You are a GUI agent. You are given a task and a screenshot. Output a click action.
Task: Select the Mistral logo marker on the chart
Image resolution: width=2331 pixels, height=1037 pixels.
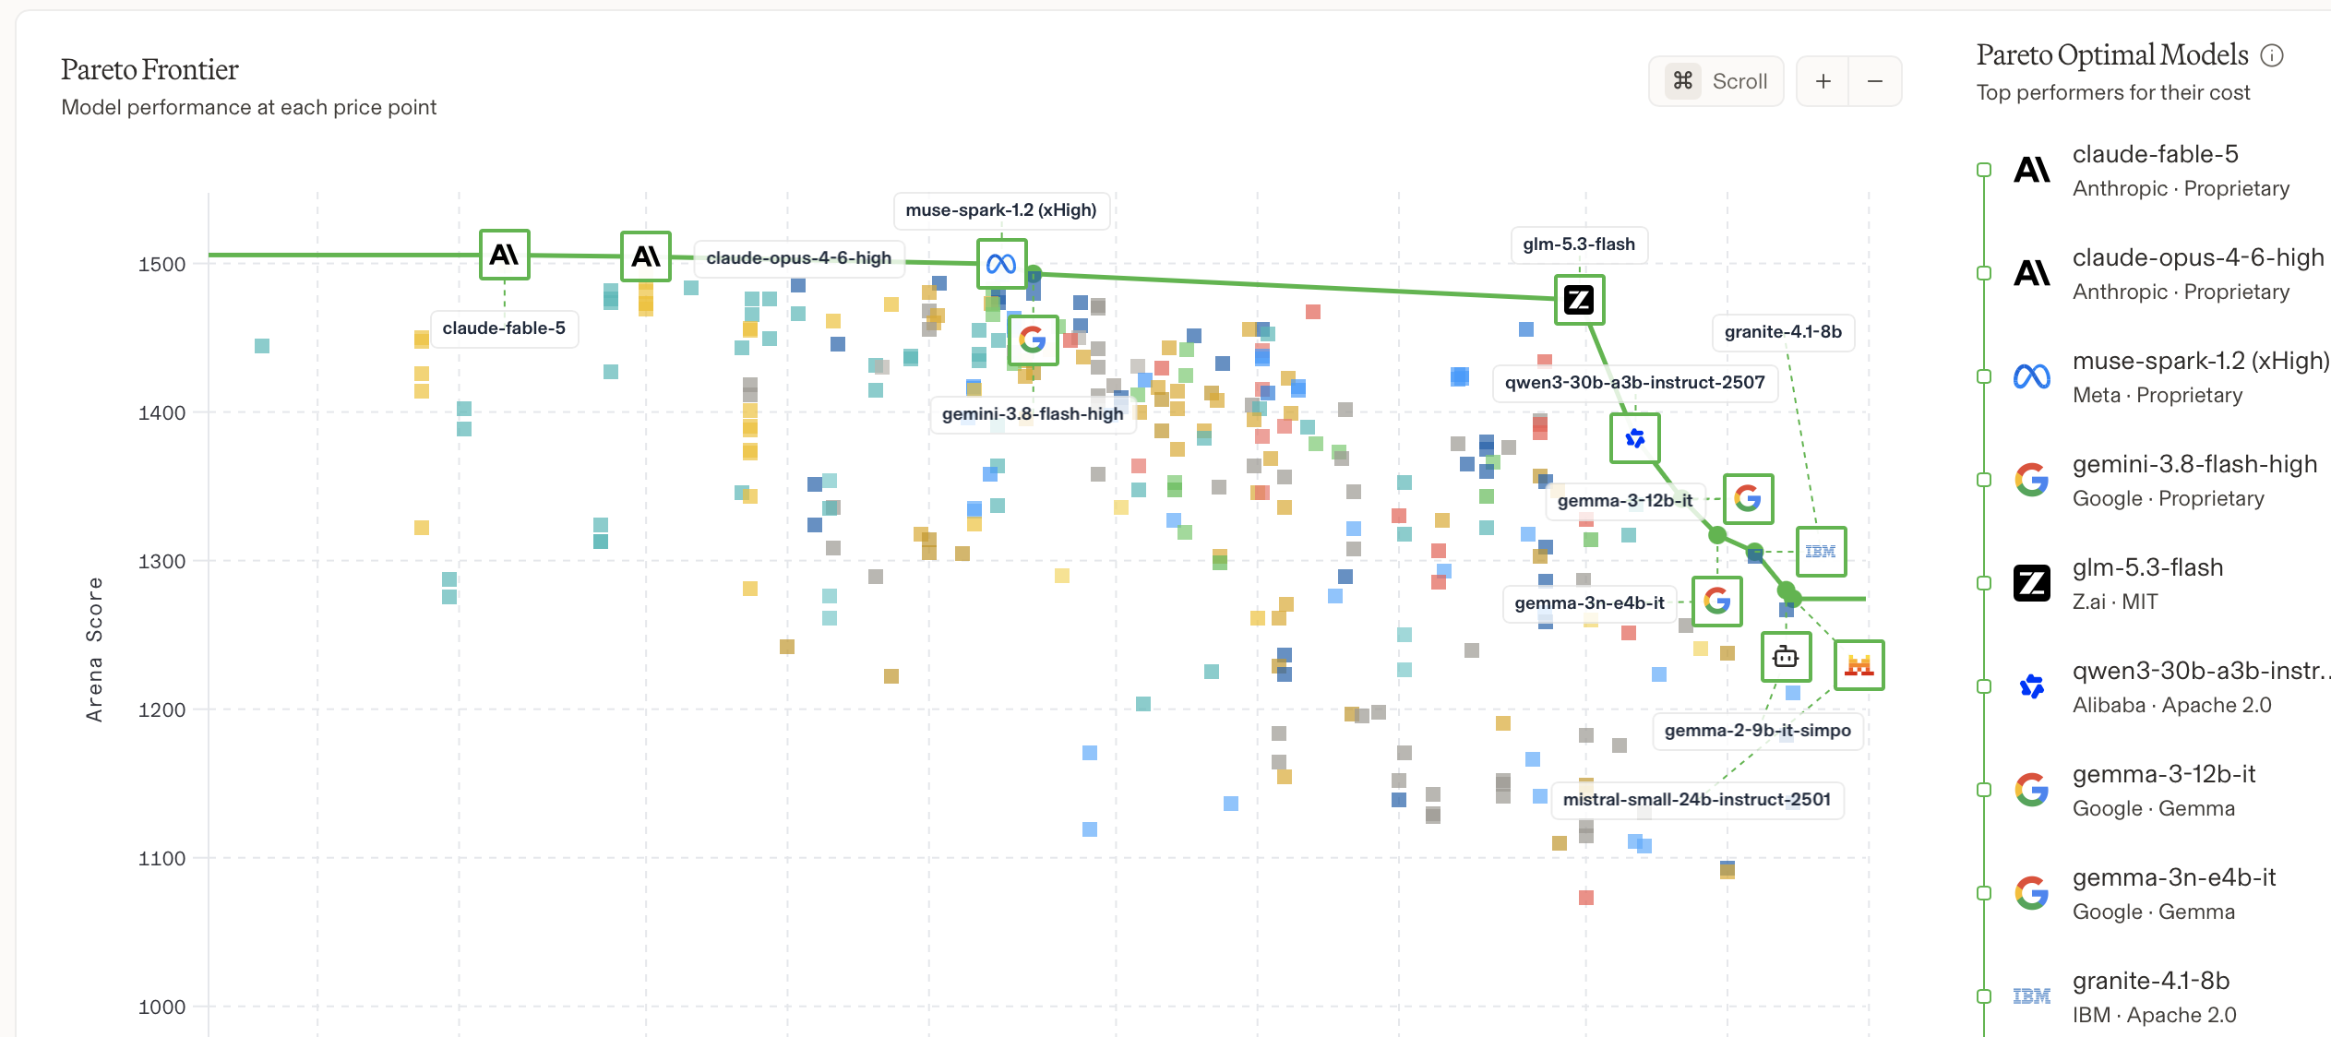[1859, 665]
